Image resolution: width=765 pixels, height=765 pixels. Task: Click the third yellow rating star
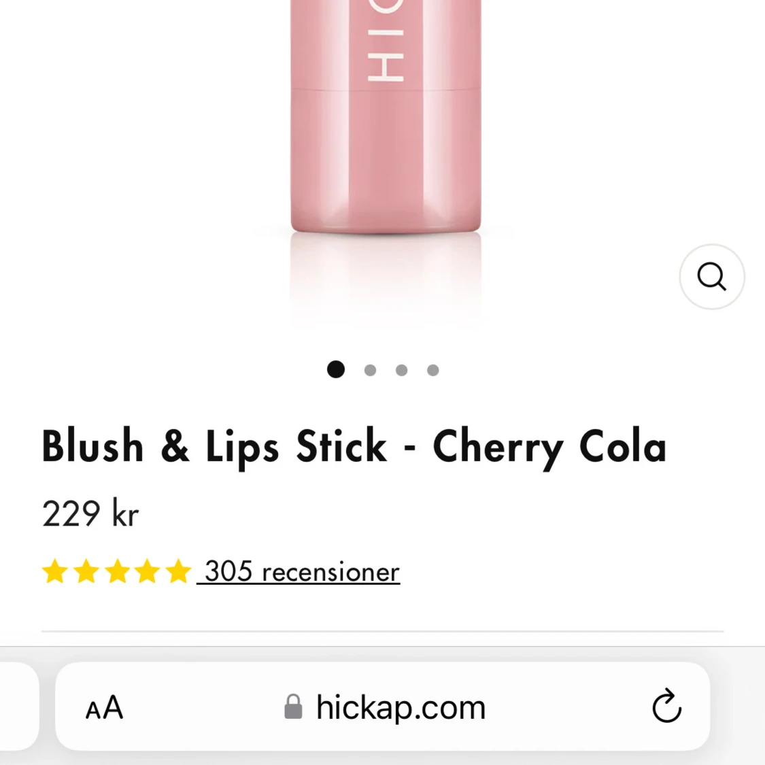117,571
